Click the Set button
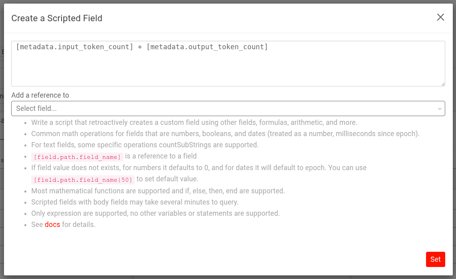Screen dimensions: 456x279 435,259
